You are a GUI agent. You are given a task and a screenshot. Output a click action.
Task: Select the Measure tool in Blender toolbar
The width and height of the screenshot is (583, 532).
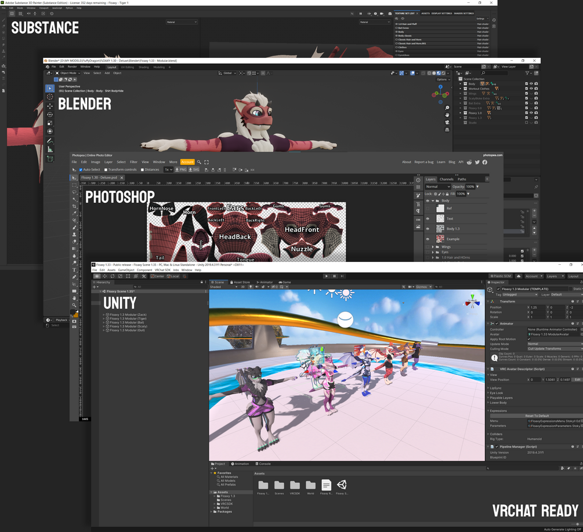pyautogui.click(x=50, y=150)
